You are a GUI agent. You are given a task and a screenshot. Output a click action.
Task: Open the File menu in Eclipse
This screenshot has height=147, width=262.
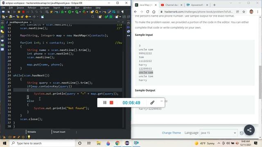point(3,8)
